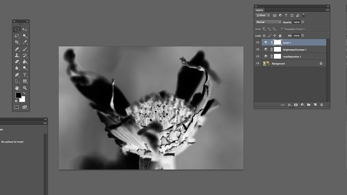
Task: Hide the Brightness/Contrast 1 layer
Action: point(258,50)
